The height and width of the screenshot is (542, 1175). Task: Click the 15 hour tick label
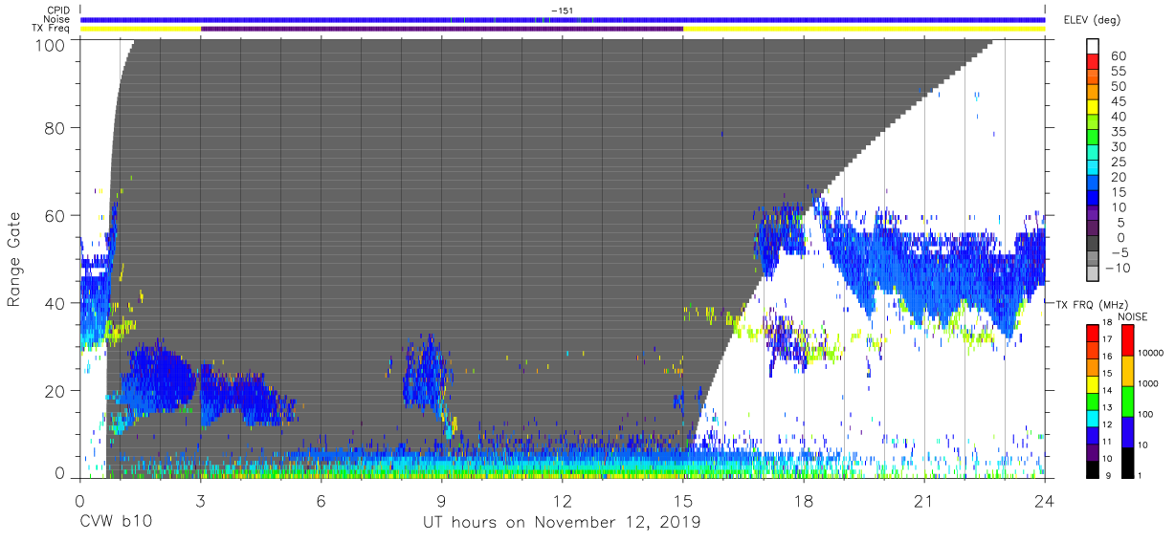[683, 501]
